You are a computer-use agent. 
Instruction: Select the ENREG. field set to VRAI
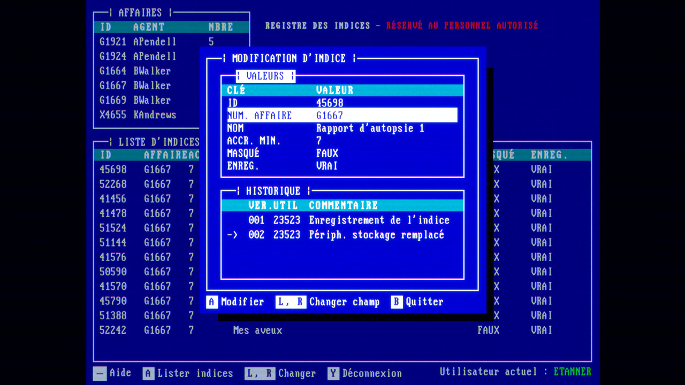[x=341, y=166]
